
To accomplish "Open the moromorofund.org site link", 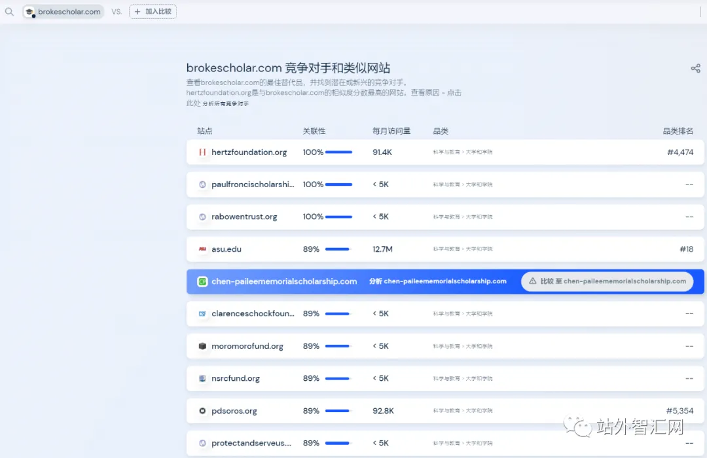I will (x=247, y=346).
